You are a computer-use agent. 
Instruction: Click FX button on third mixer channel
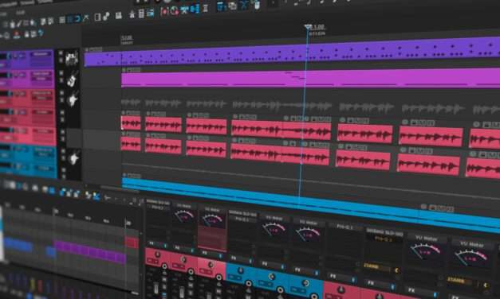tap(205, 253)
